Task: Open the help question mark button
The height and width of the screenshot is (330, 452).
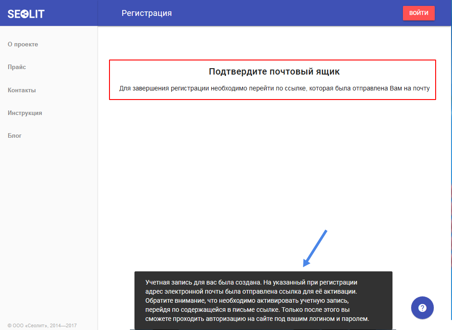Action: coord(422,308)
